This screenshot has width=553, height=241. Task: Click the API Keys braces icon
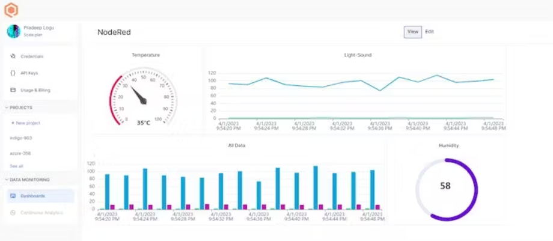[x=13, y=73]
